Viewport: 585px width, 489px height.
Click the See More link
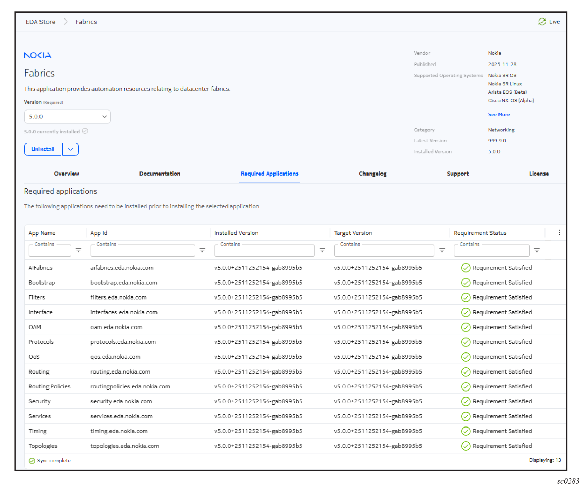coord(499,115)
